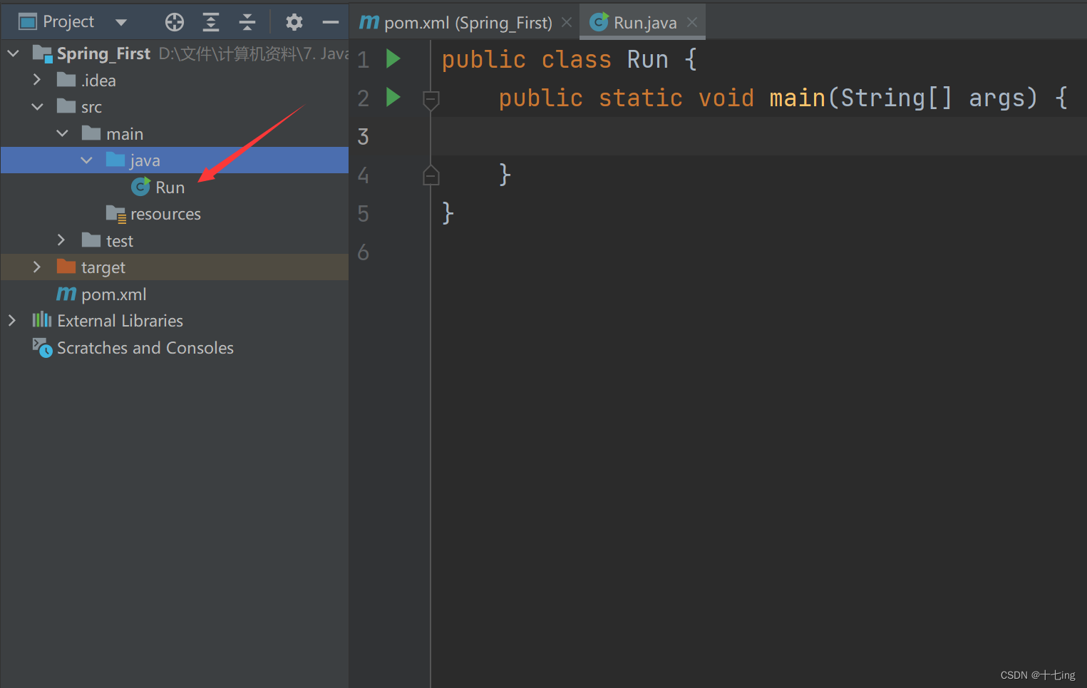Expand the .idea folder
Image resolution: width=1087 pixels, height=688 pixels.
(37, 80)
